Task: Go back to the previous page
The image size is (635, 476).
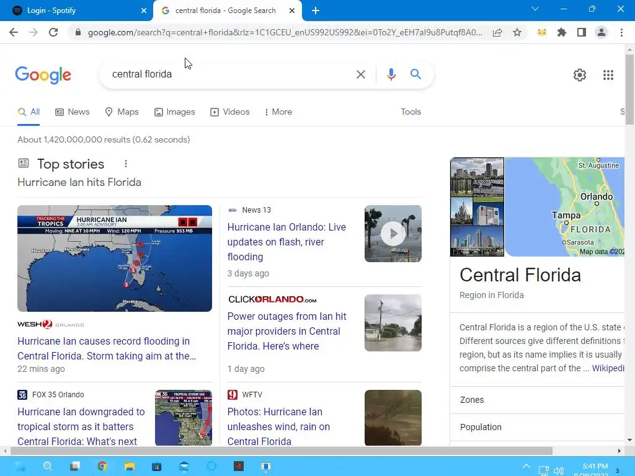Action: (14, 32)
